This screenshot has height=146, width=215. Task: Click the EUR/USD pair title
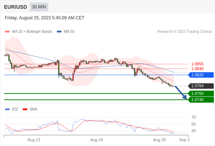point(16,7)
